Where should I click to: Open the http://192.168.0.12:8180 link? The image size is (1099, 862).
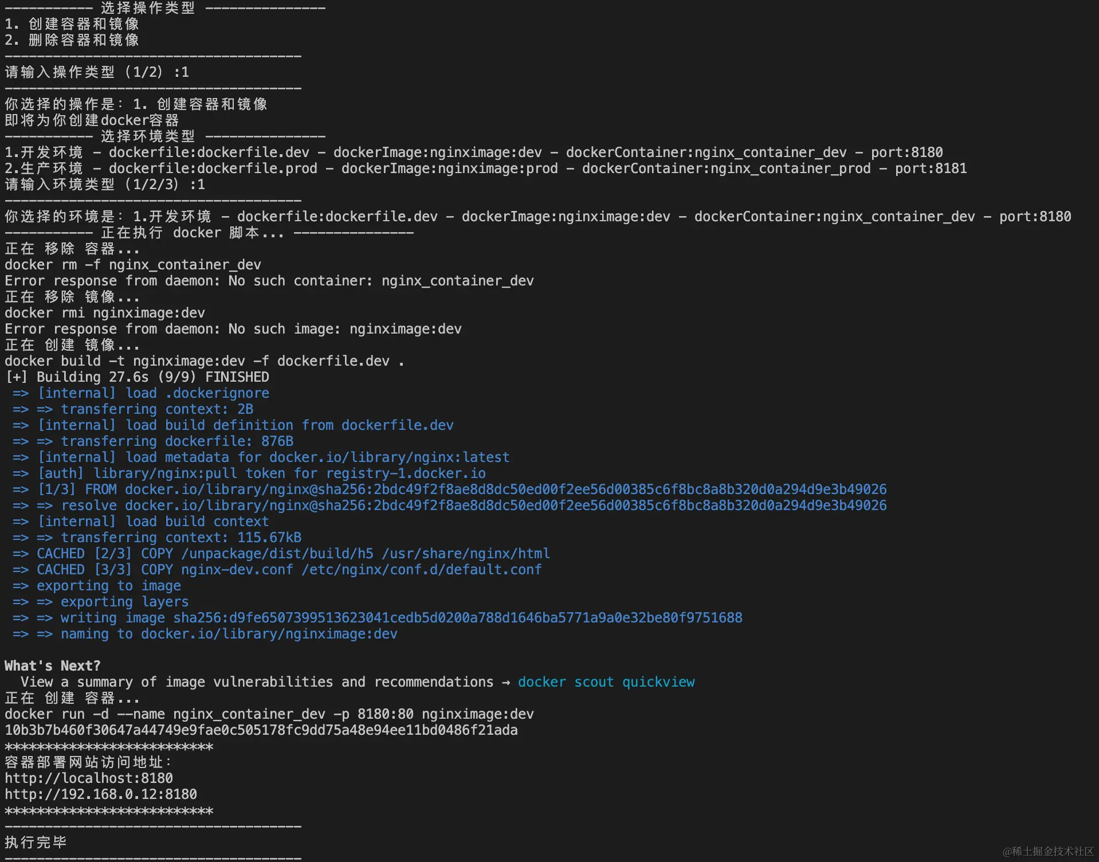point(100,794)
